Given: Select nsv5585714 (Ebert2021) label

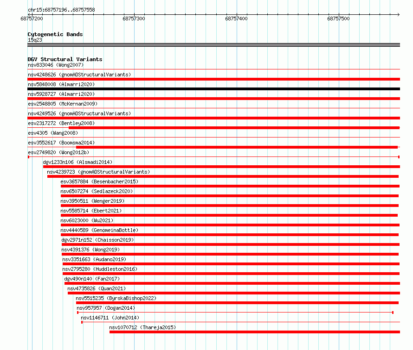Looking at the screenshot, I should (x=91, y=211).
